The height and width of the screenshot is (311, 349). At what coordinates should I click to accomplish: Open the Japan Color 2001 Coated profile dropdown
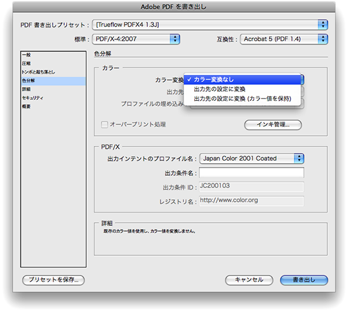tap(251, 159)
